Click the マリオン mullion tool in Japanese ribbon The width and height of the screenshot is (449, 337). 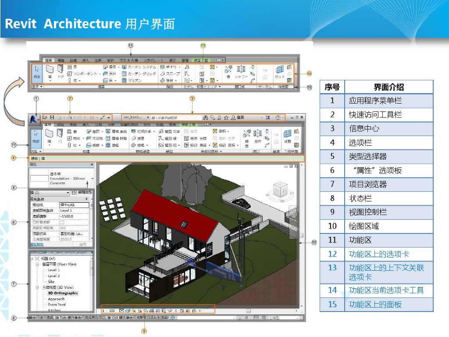pyautogui.click(x=132, y=81)
